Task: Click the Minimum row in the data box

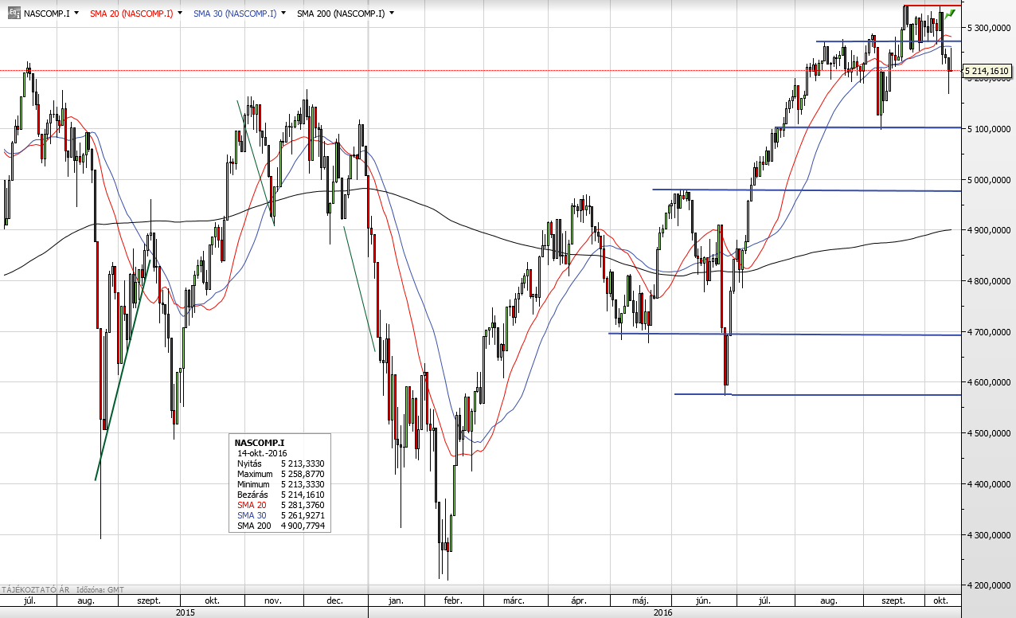Action: coord(280,483)
